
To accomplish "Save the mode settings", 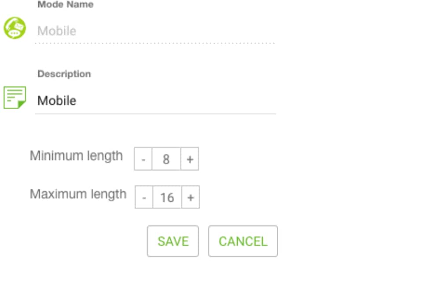I will [173, 241].
